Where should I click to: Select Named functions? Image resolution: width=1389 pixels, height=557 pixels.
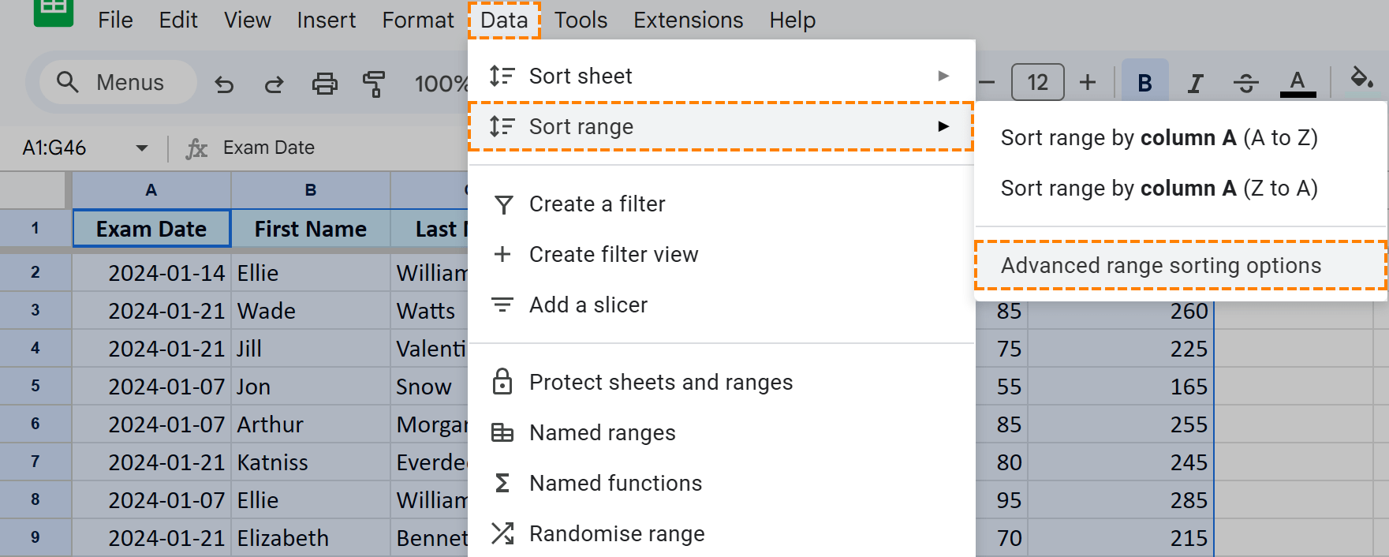(x=721, y=483)
